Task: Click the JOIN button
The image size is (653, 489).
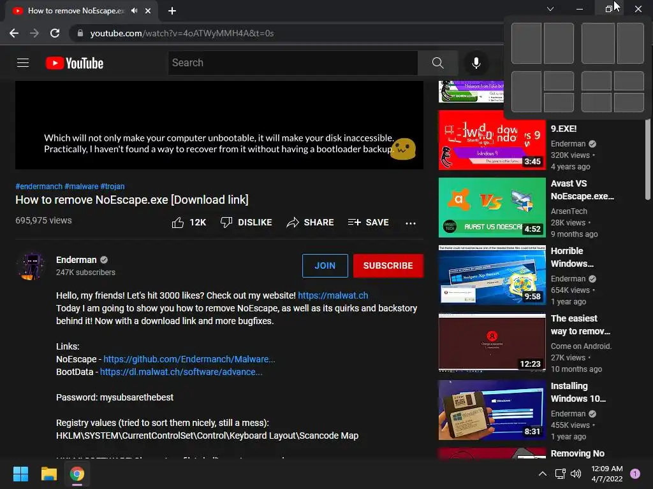Action: (x=325, y=266)
